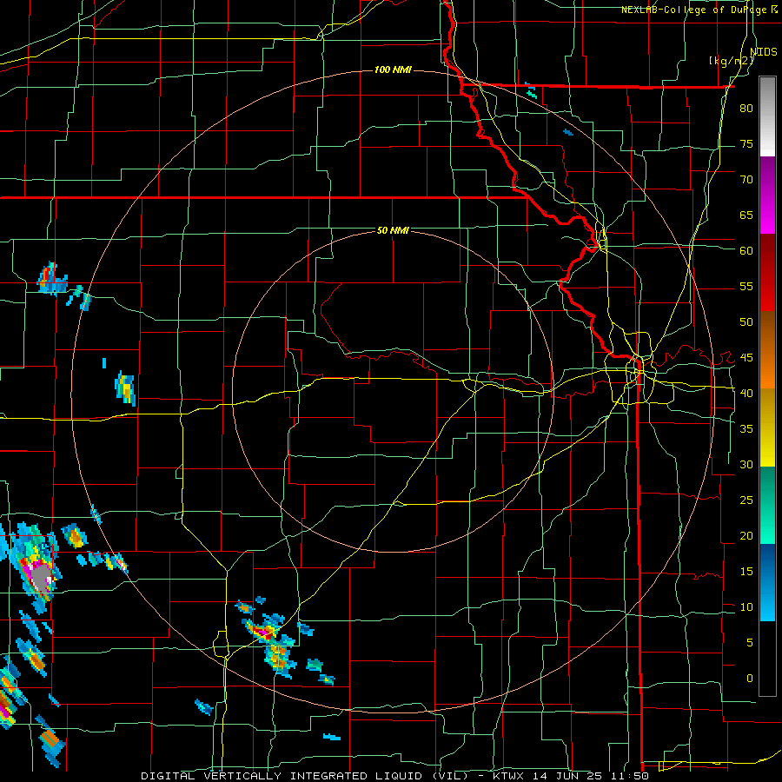Click the 100 NMI range ring label

(x=393, y=70)
